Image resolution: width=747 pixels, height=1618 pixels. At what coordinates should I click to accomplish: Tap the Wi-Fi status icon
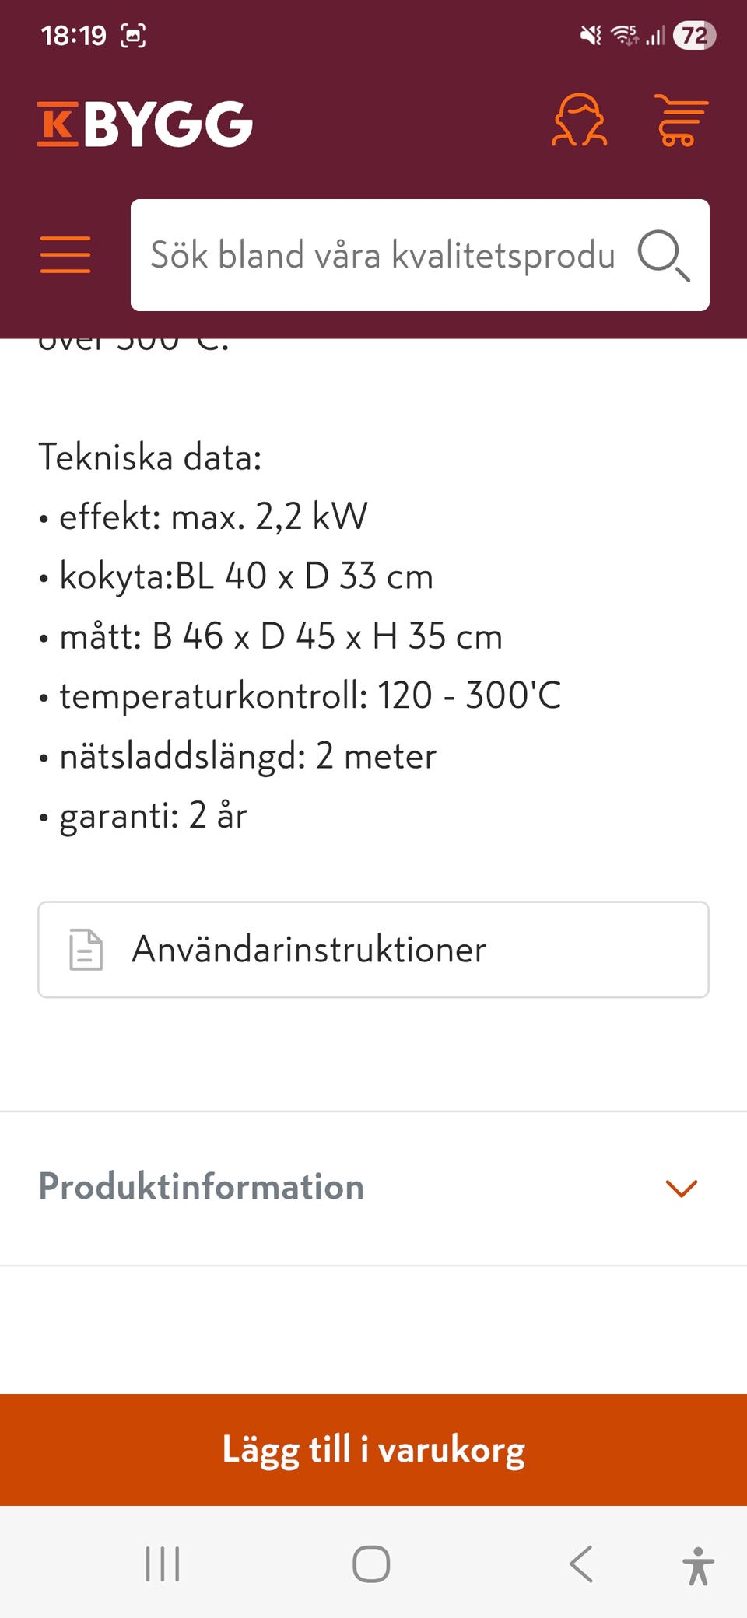point(624,35)
